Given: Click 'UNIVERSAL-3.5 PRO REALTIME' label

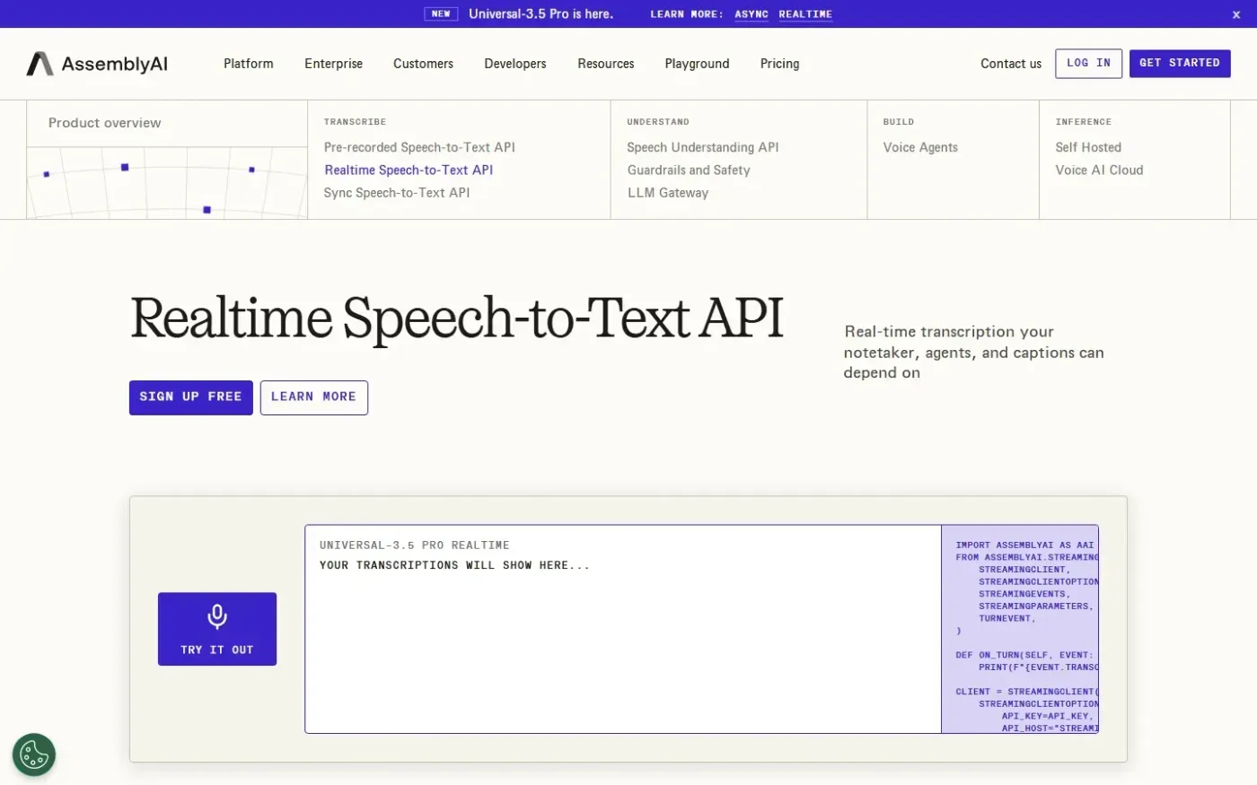Looking at the screenshot, I should (x=415, y=545).
